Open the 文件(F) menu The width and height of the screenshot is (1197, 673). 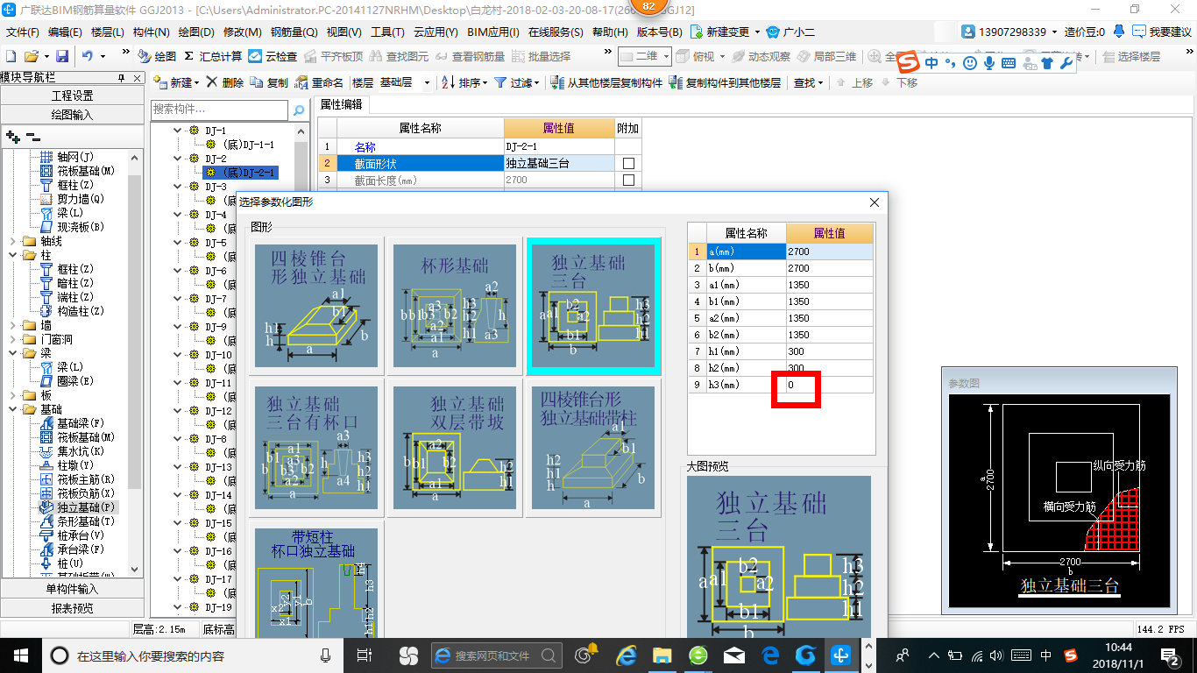tap(23, 32)
